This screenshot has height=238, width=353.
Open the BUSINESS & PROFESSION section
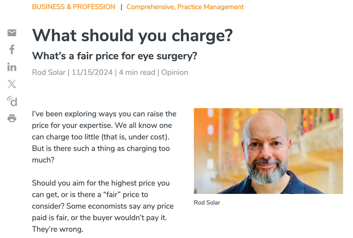[73, 7]
